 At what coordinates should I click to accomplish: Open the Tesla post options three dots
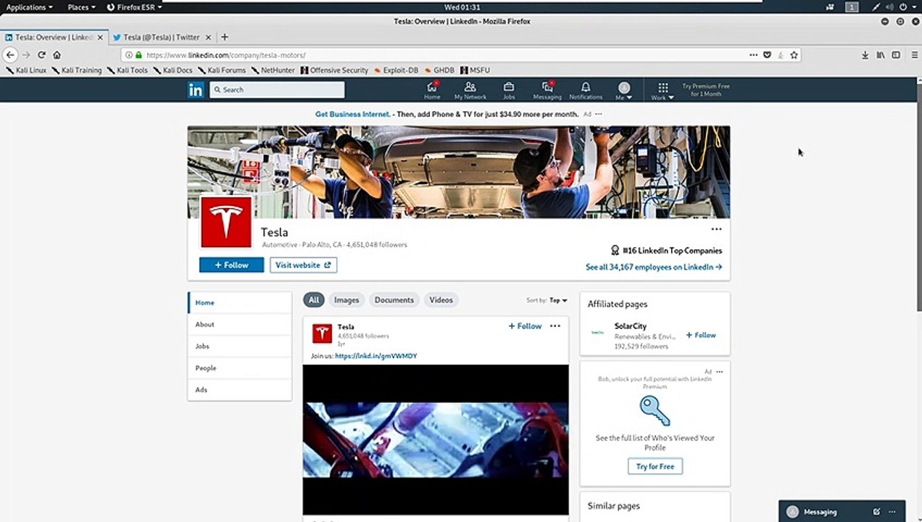(555, 326)
